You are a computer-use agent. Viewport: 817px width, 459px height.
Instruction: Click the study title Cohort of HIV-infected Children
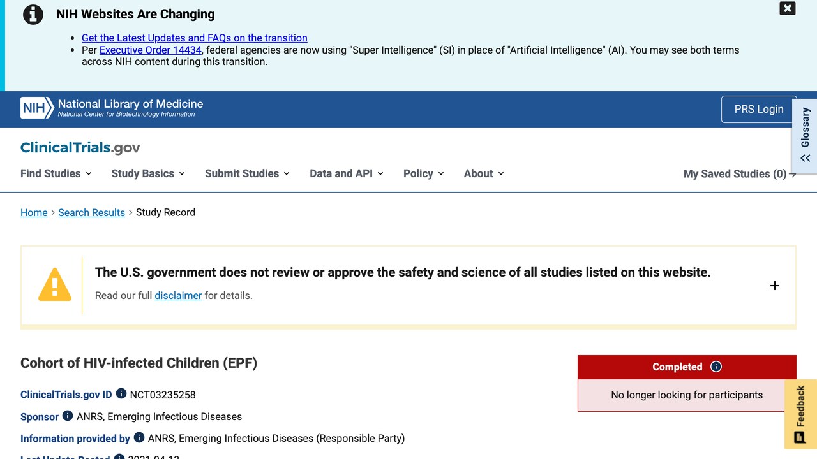(139, 363)
